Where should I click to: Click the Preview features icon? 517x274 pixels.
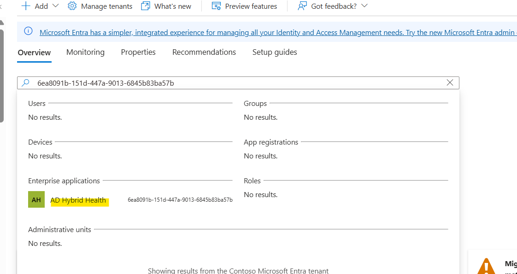coord(216,6)
